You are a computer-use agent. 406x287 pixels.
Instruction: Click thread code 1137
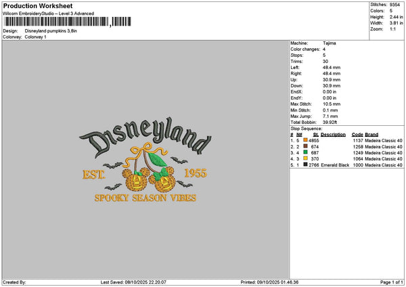[x=358, y=141]
